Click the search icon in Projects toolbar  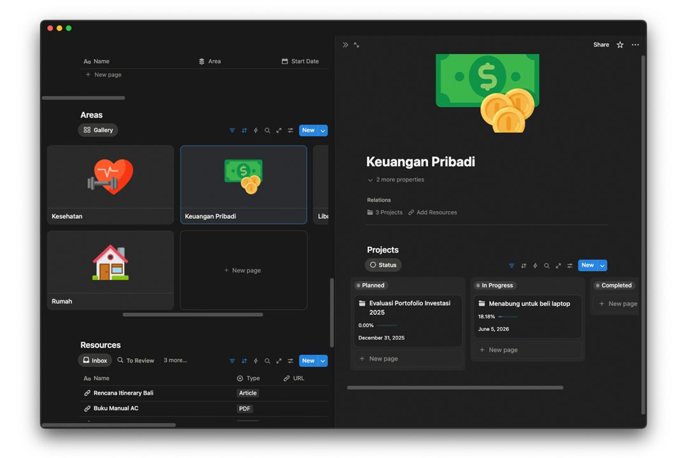pos(546,266)
